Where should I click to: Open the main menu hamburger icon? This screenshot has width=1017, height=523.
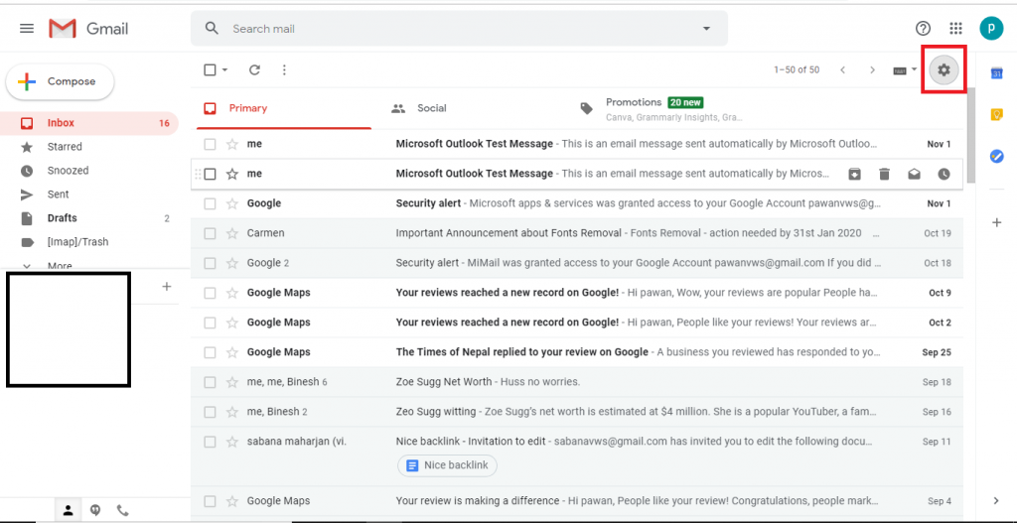[27, 29]
